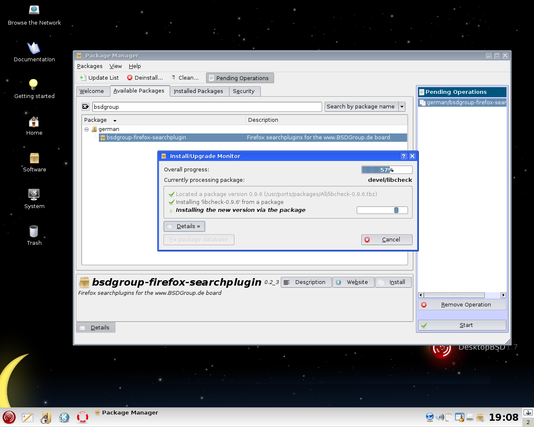Open the lifebuoy help center icon
The height and width of the screenshot is (427, 534).
(x=83, y=417)
